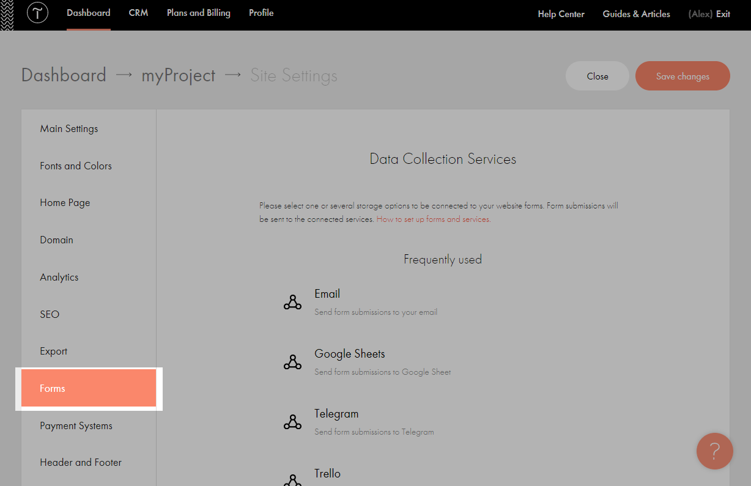Open the Fonts and Colors section

(x=76, y=166)
